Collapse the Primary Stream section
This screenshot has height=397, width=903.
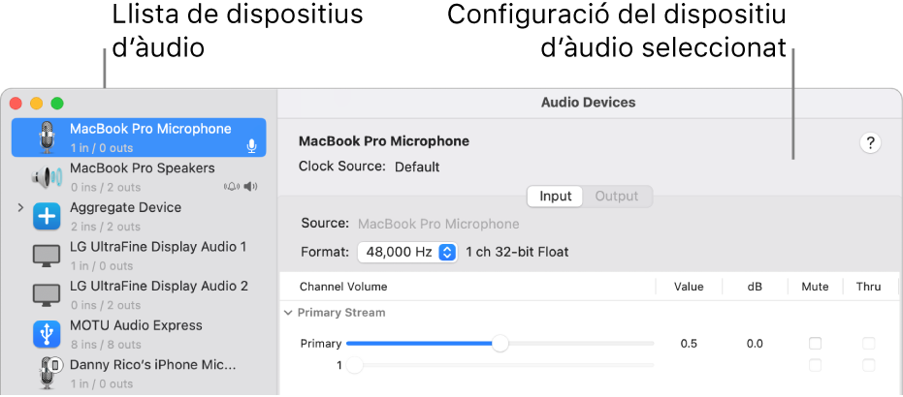(x=288, y=313)
